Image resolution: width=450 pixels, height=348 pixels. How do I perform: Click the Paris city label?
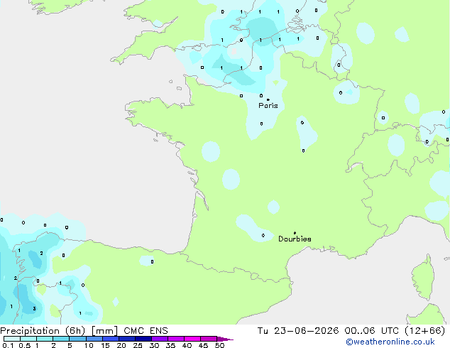(268, 106)
